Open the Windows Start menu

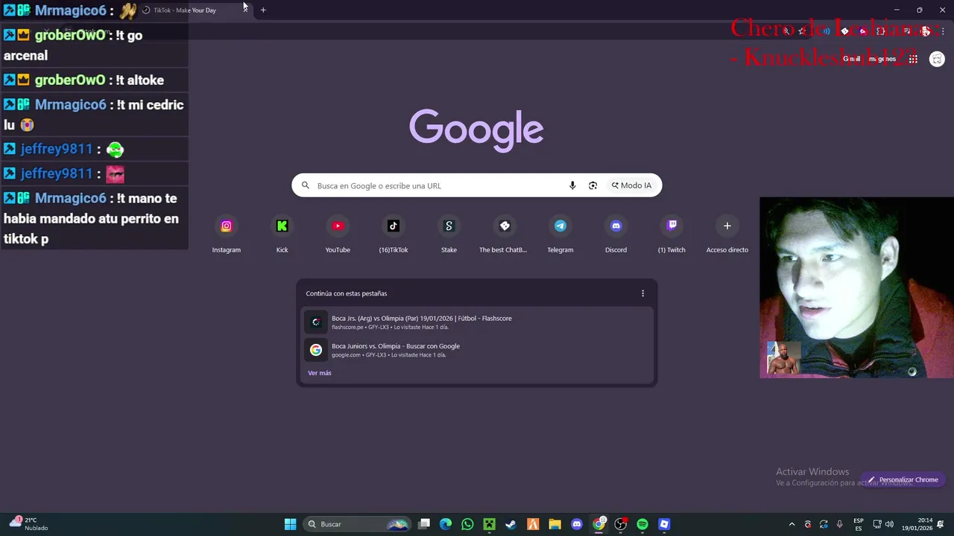[291, 524]
